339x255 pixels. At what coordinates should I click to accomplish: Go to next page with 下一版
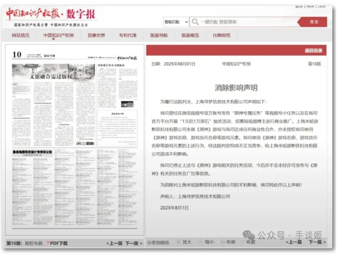click(134, 243)
